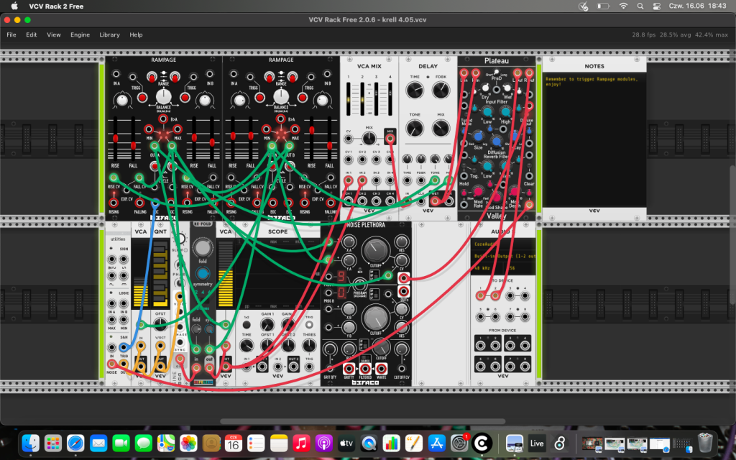
Task: Click the VCA MIX IN 3 input jack
Action: pyautogui.click(x=376, y=180)
